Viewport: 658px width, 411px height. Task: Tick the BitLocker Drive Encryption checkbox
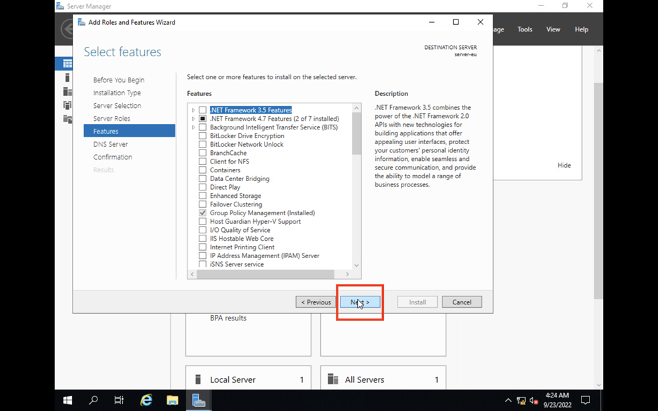tap(202, 136)
